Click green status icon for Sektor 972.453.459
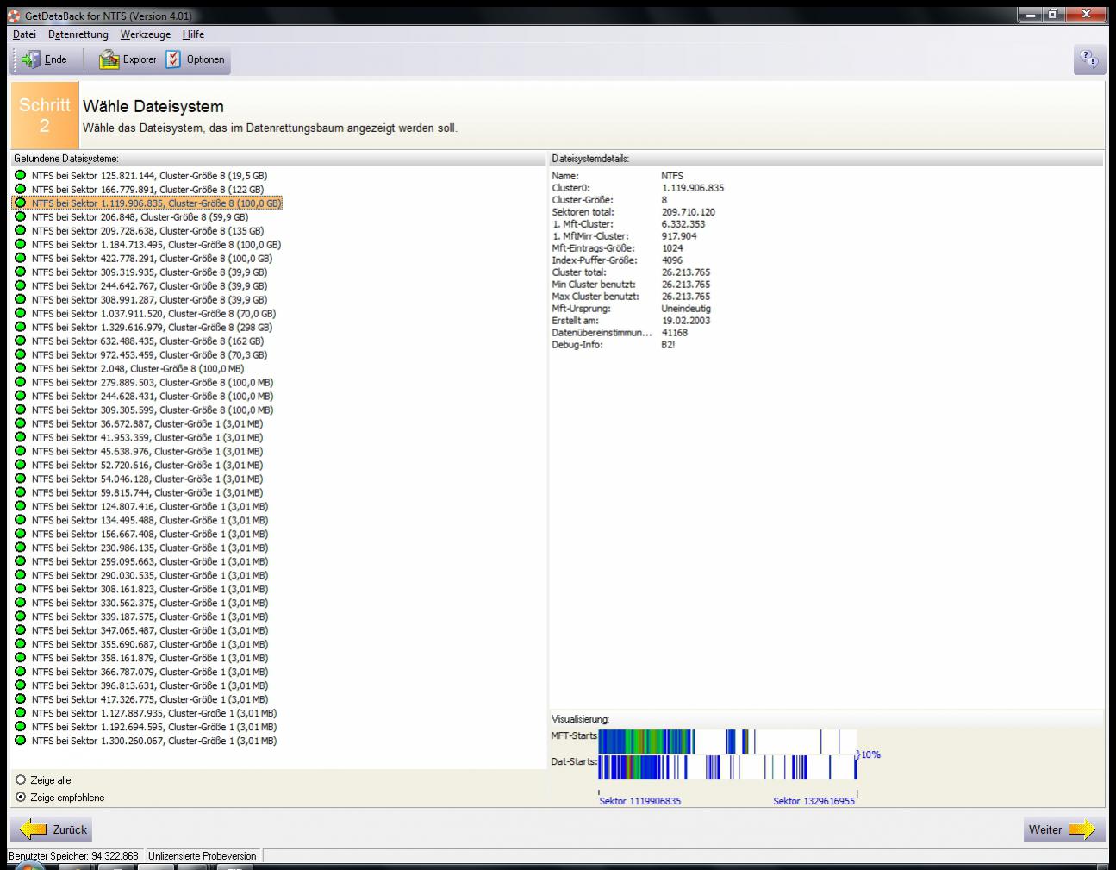This screenshot has height=870, width=1116. click(x=21, y=355)
